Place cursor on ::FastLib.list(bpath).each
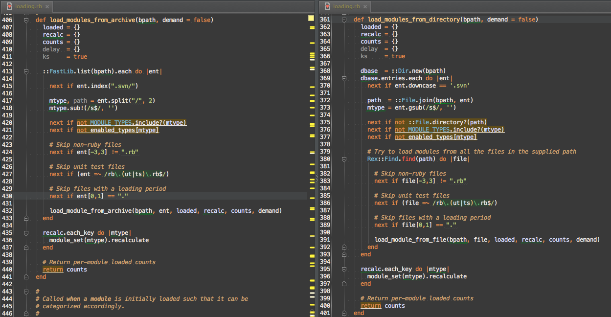The image size is (611, 317). click(87, 71)
